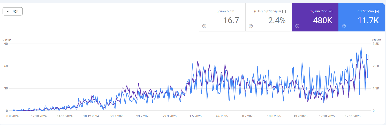Click the הופעות right axis title

(376, 39)
